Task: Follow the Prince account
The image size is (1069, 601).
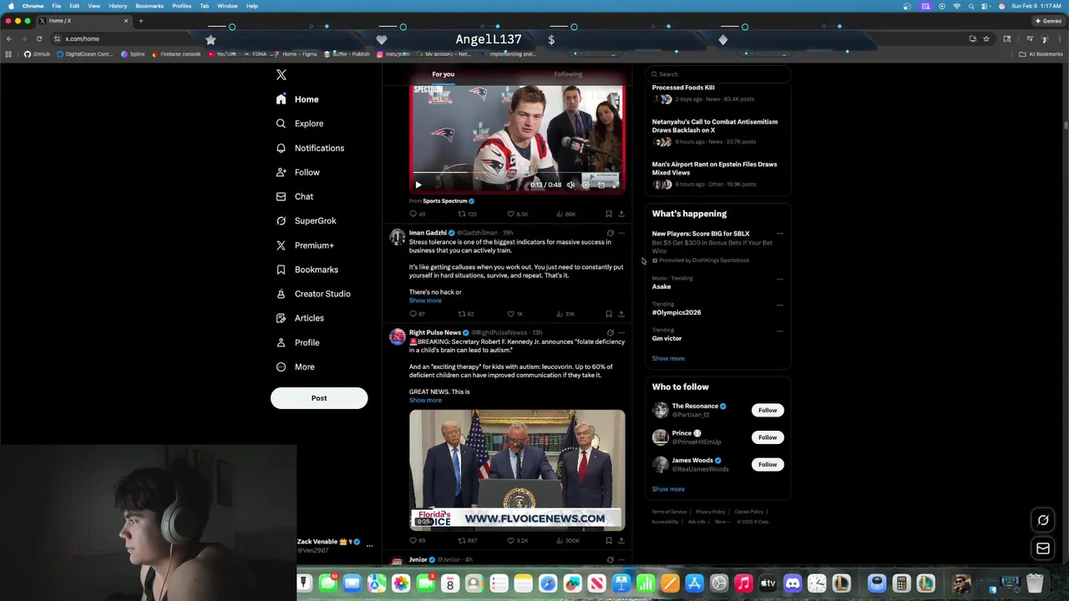Action: (x=768, y=437)
